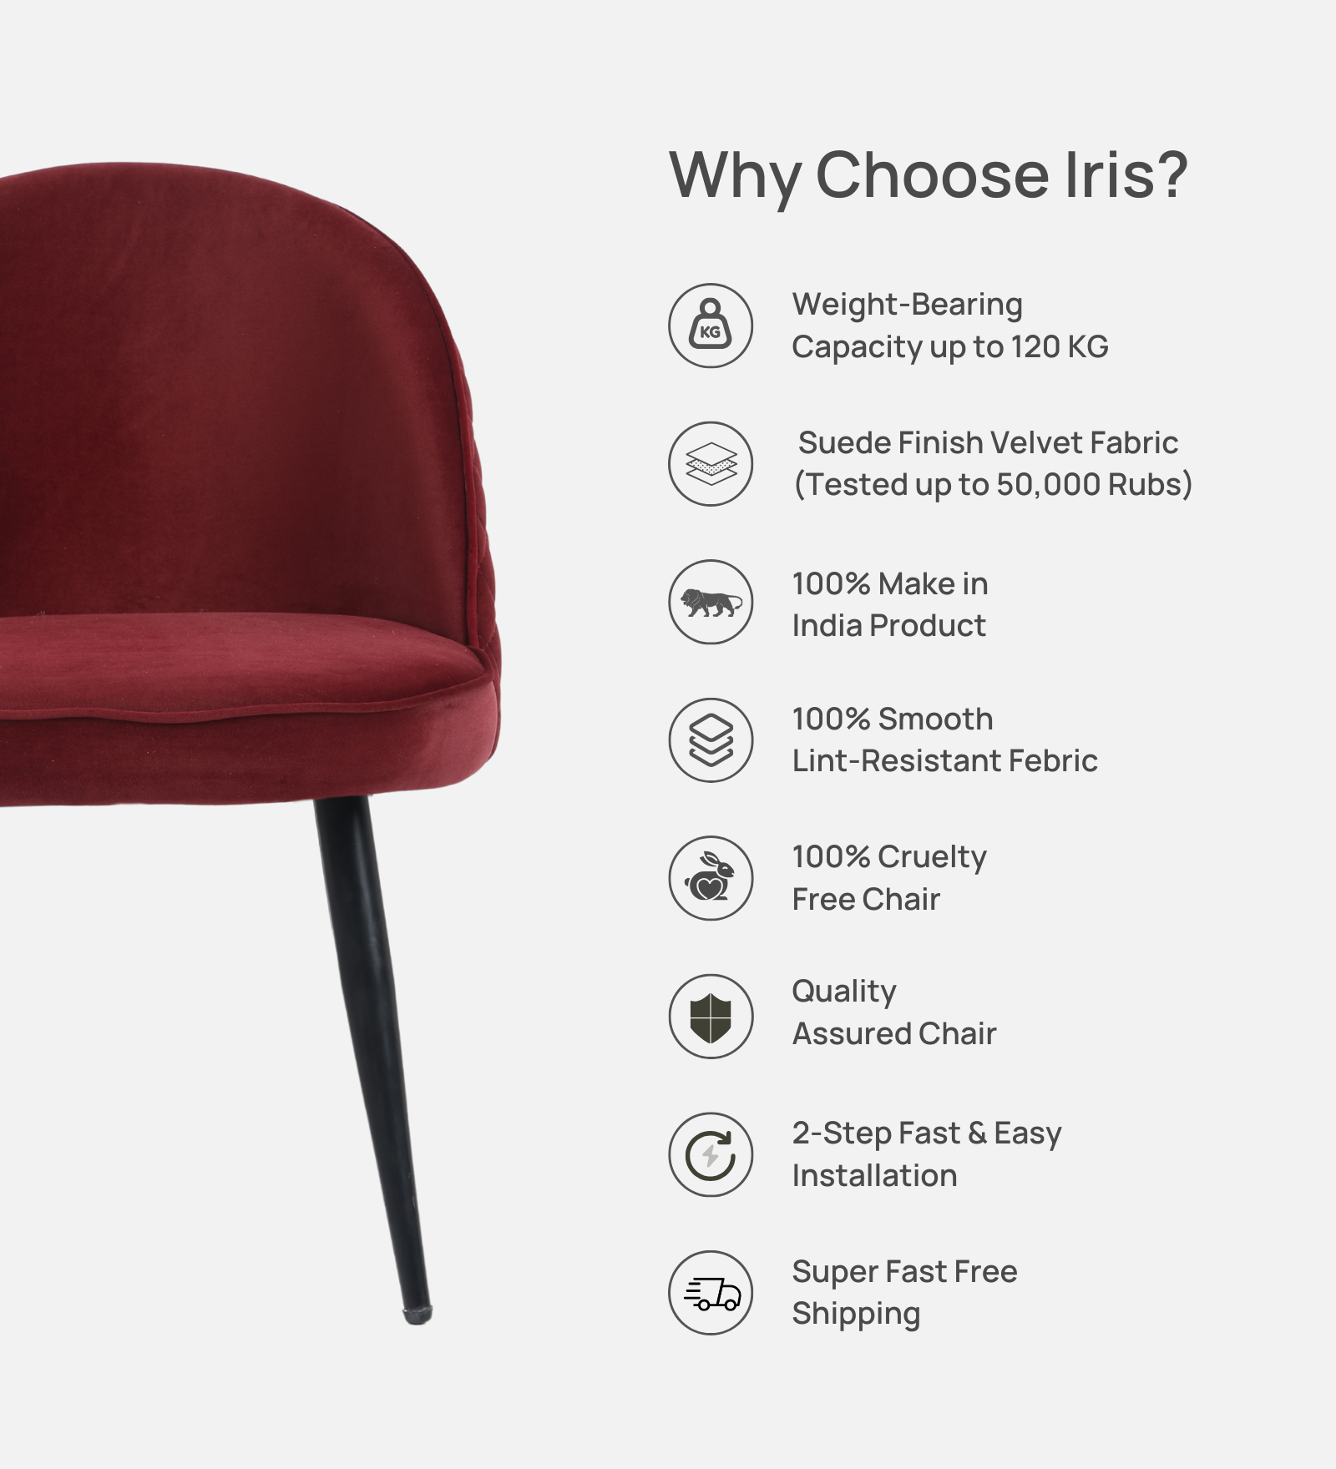Click '100% Make in India Product' text
Image resolution: width=1336 pixels, height=1469 pixels.
[890, 604]
